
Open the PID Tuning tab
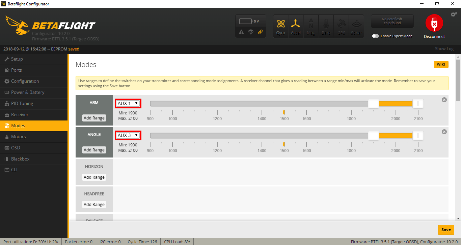pyautogui.click(x=22, y=103)
